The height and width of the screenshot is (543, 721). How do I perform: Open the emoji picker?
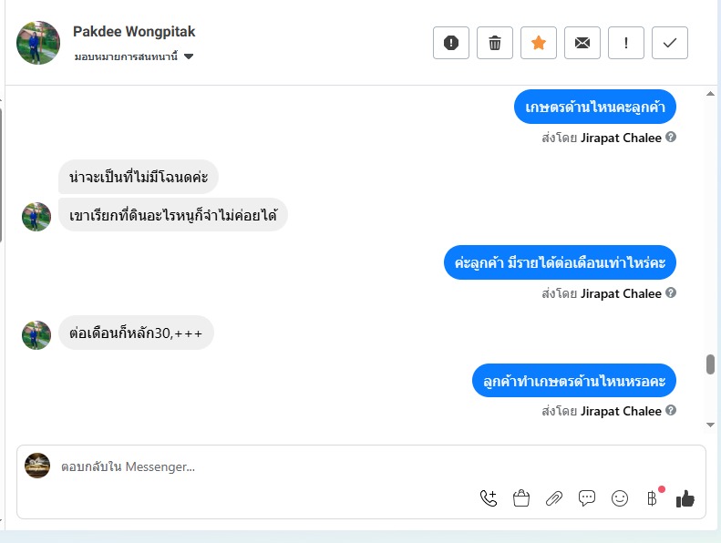point(620,498)
